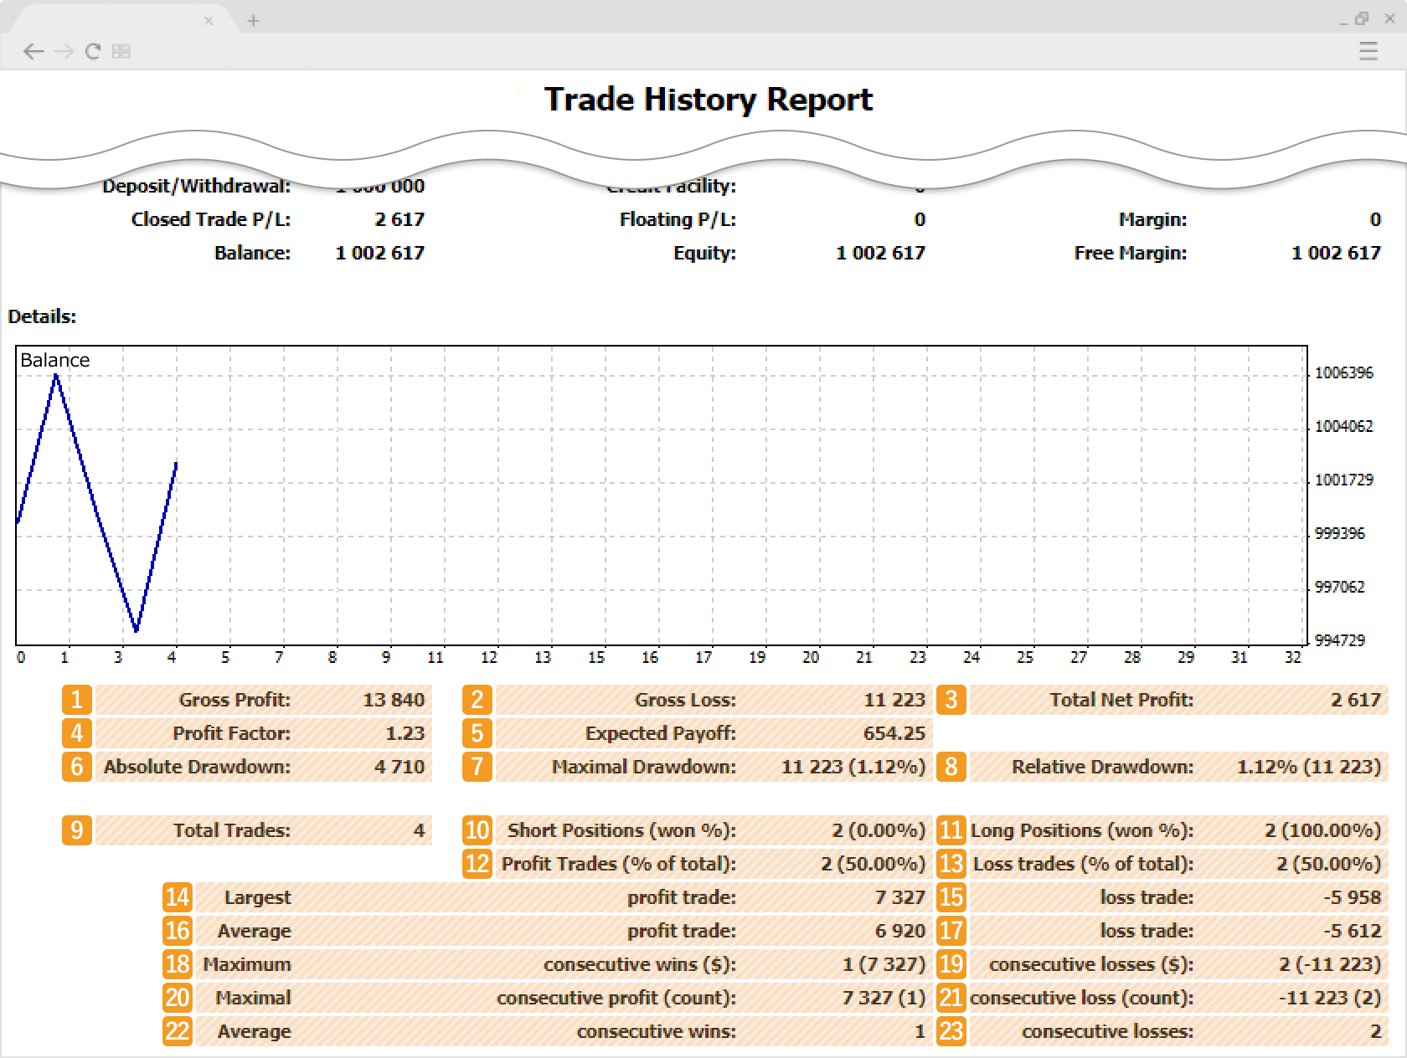Click the Details: heading
Screen dimensions: 1407x1058
(42, 316)
